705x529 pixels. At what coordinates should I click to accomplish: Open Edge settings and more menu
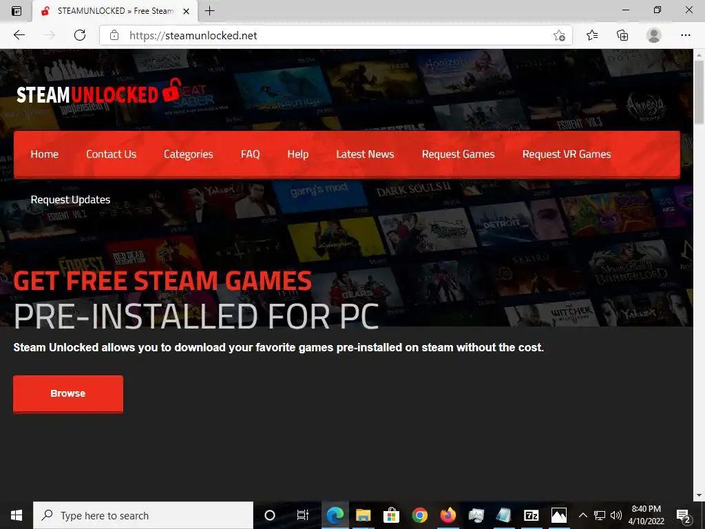685,35
